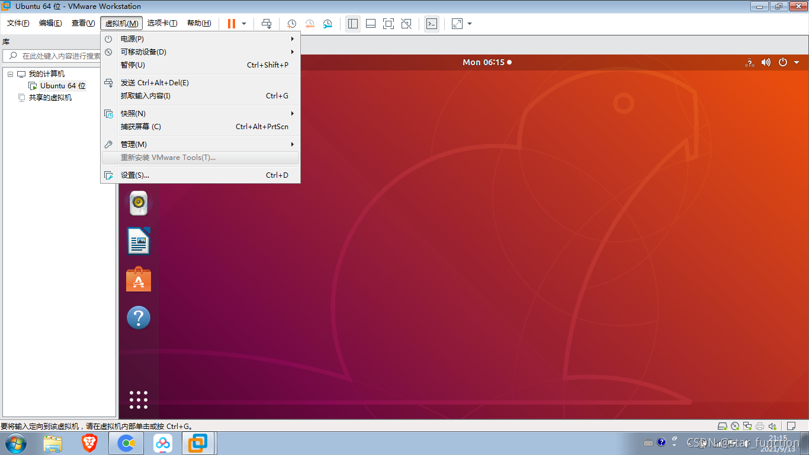Launch Rhythmbox from the Ubuntu dock
Viewport: 809px width, 455px height.
tap(139, 203)
